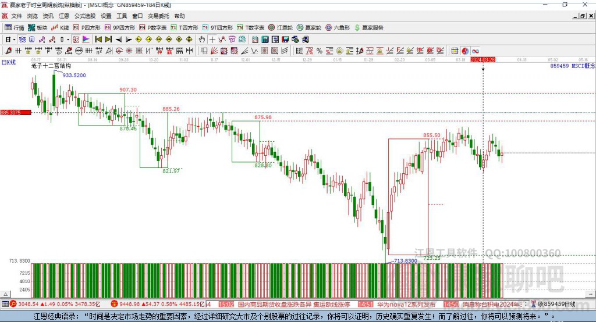The height and width of the screenshot is (322, 596).
Task: Open the 浏览 menu
Action: click(33, 16)
